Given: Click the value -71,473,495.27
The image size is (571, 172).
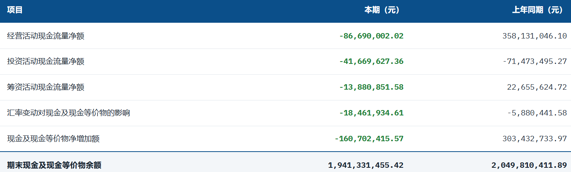Looking at the screenshot, I should [534, 62].
